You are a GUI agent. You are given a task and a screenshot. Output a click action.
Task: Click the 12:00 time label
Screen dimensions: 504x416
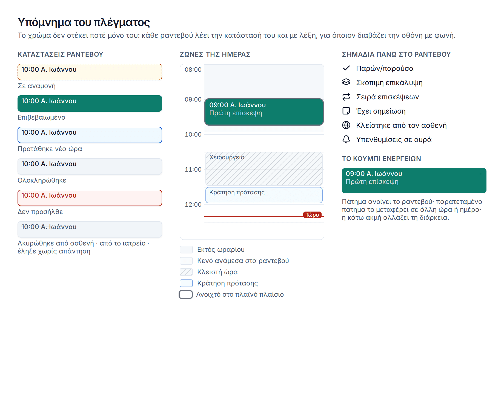pyautogui.click(x=193, y=204)
